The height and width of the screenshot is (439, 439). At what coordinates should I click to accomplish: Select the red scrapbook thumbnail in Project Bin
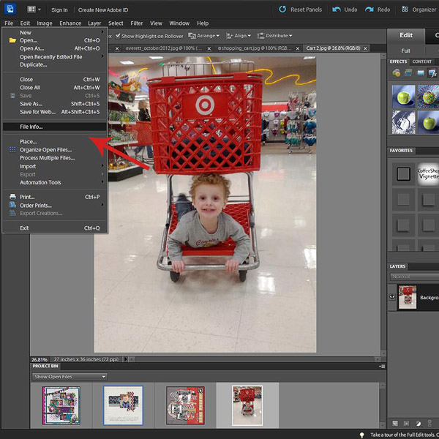[x=185, y=405]
